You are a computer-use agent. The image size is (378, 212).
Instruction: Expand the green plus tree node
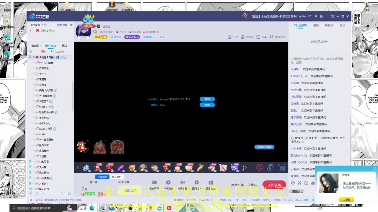(x=30, y=52)
